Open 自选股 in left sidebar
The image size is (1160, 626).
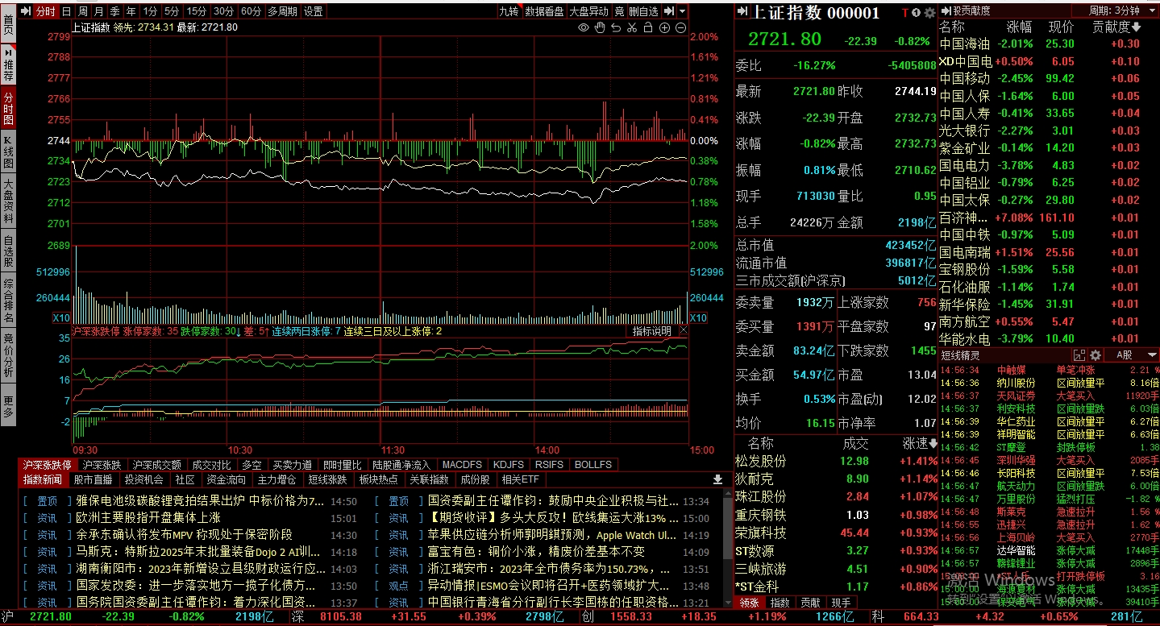click(8, 249)
